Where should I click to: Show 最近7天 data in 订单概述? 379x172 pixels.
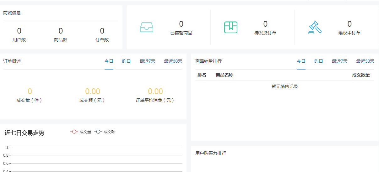point(147,61)
